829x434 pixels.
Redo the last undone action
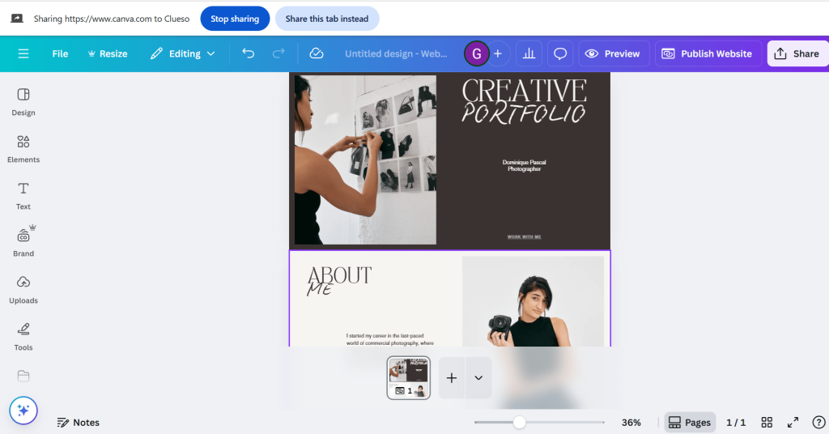(278, 53)
